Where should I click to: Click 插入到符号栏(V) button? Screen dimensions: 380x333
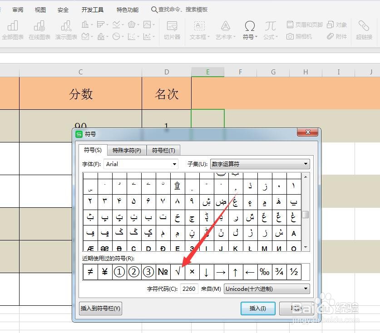(x=100, y=308)
